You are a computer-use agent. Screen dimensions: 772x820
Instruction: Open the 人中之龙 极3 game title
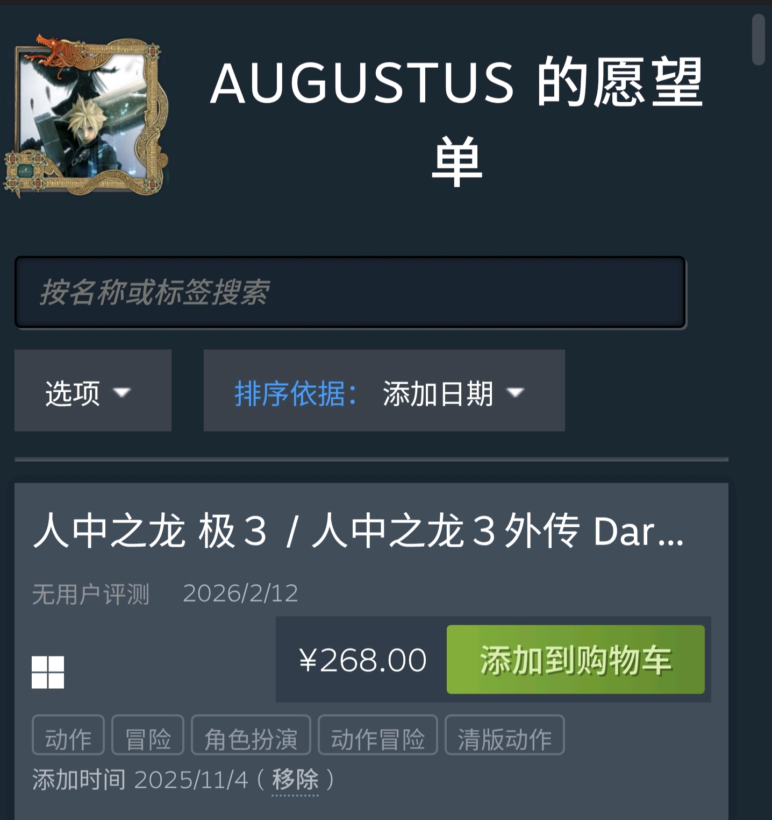pos(358,531)
